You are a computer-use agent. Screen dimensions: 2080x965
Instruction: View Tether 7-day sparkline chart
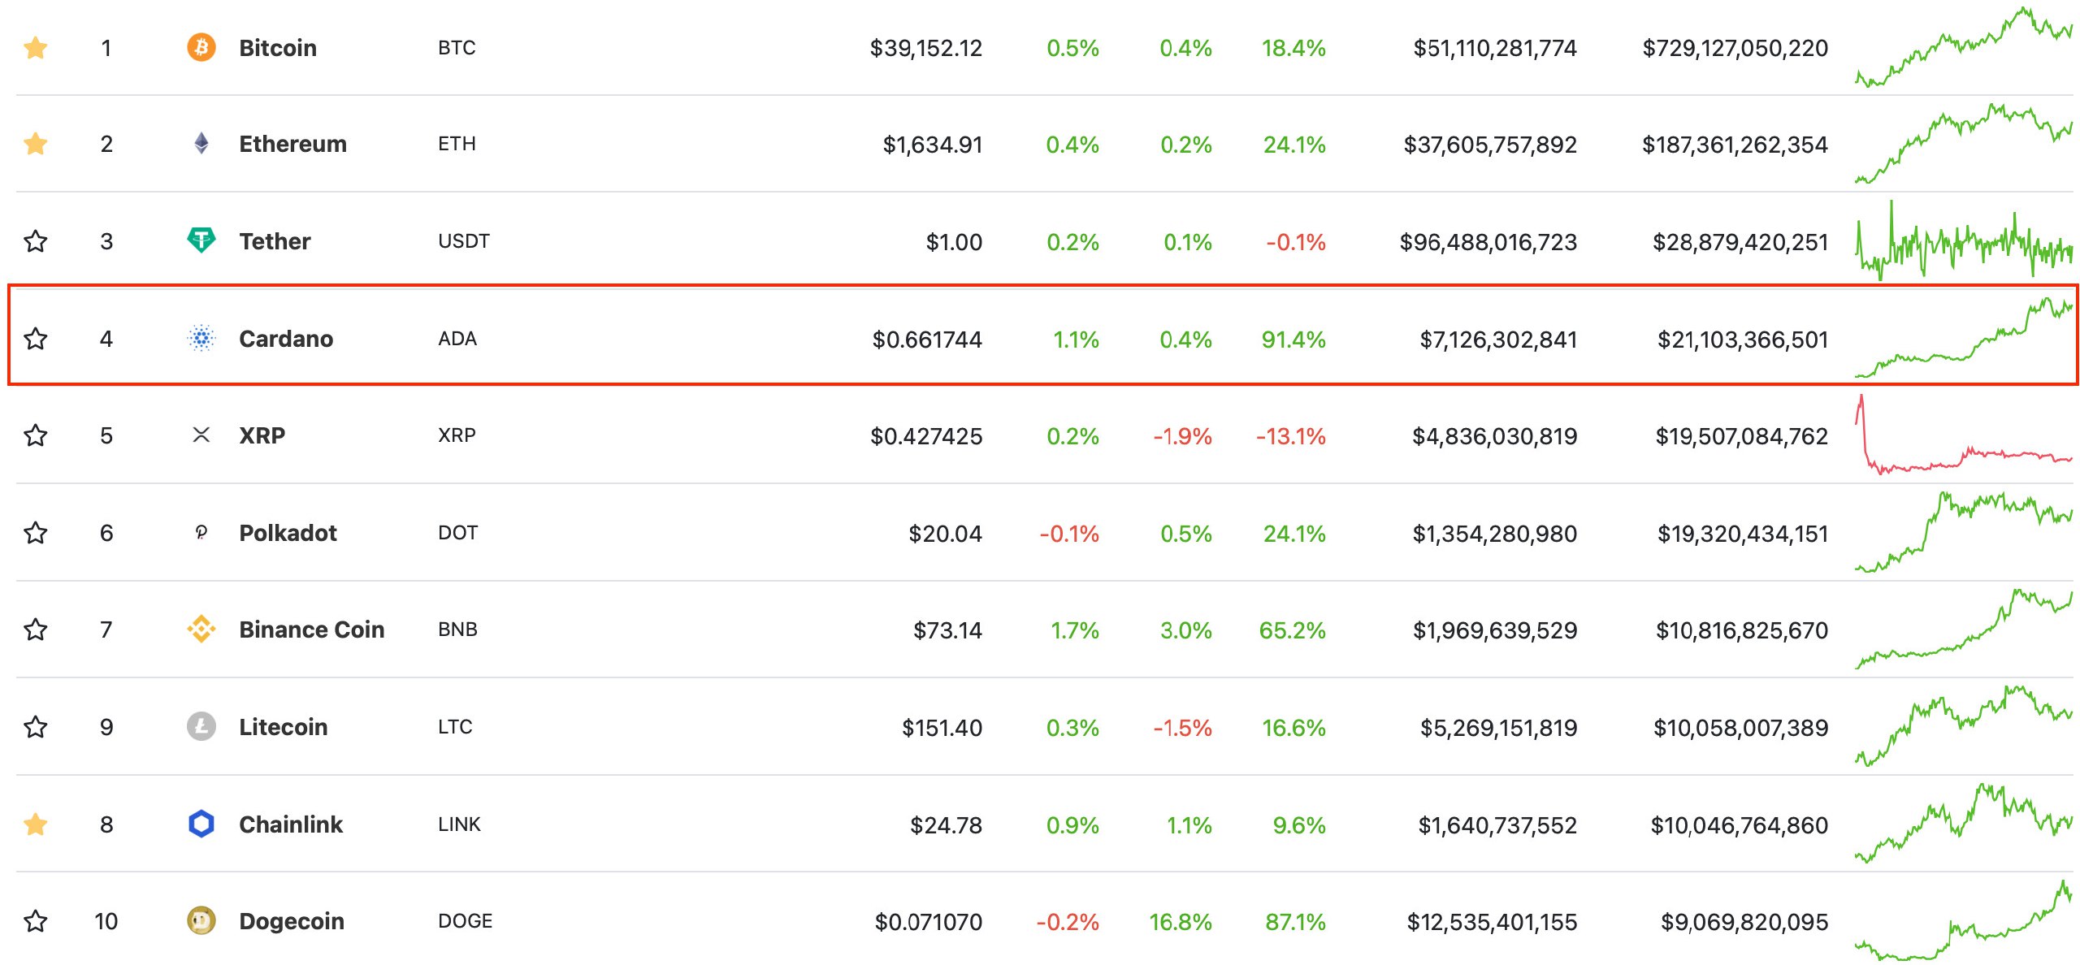tap(1964, 240)
